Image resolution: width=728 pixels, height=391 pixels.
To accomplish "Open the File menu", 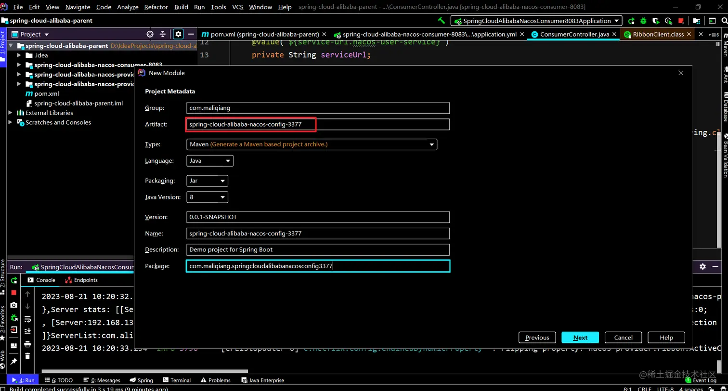I will [18, 7].
